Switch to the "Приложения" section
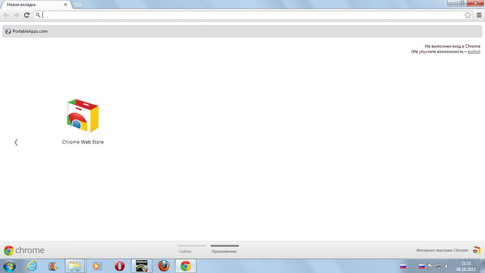 pyautogui.click(x=224, y=249)
